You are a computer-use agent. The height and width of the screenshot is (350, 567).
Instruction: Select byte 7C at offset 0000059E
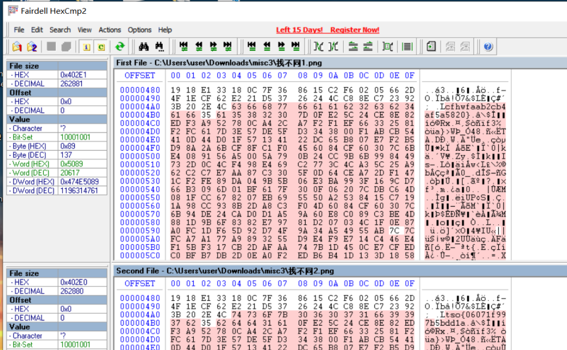tap(394, 230)
